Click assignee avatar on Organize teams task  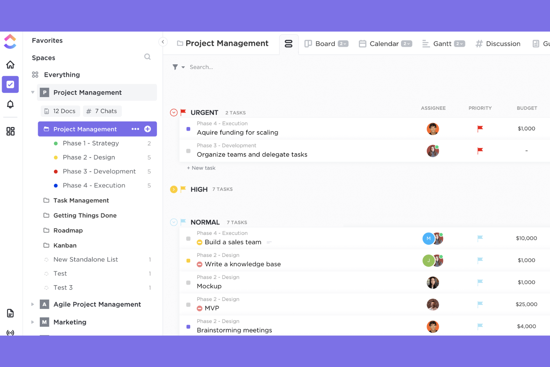pyautogui.click(x=433, y=151)
